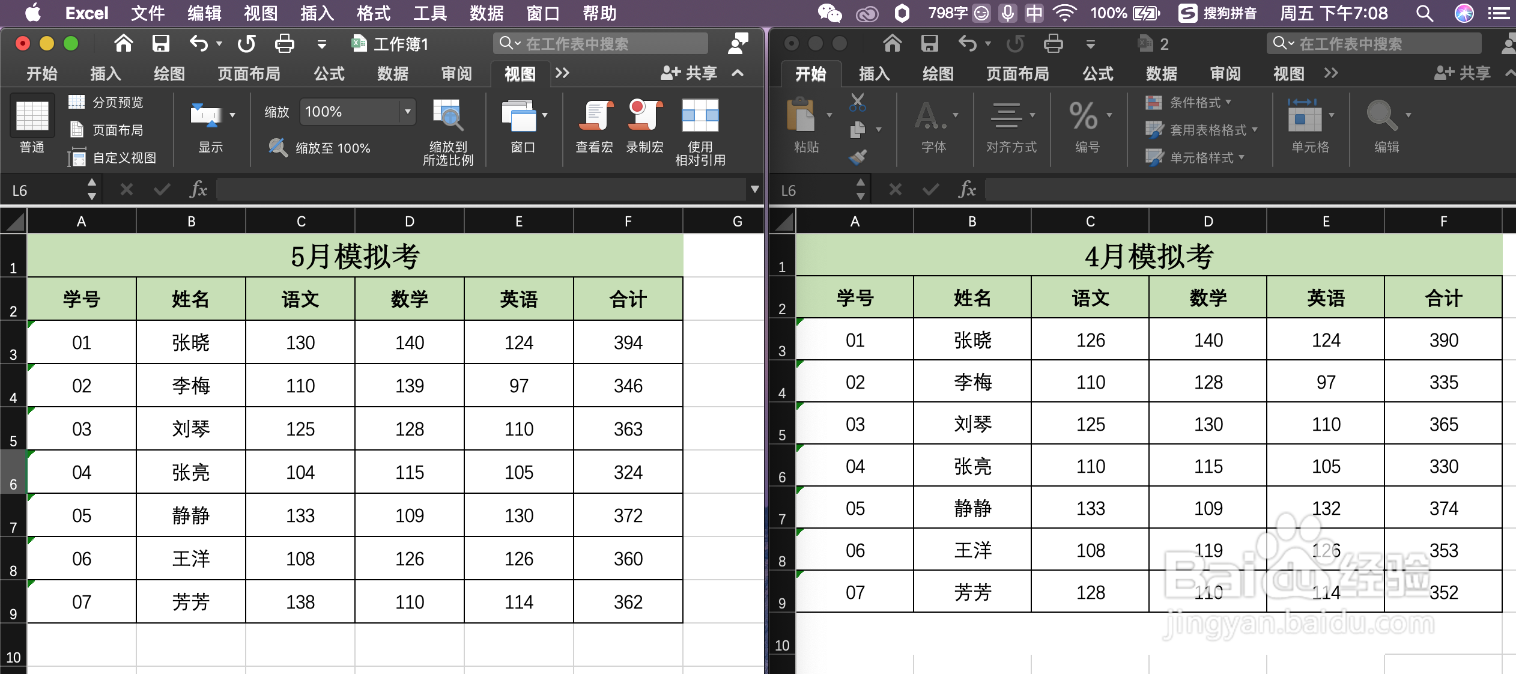Toggle Use Relative References (使用相对引用)
1516x674 pixels.
tap(700, 116)
